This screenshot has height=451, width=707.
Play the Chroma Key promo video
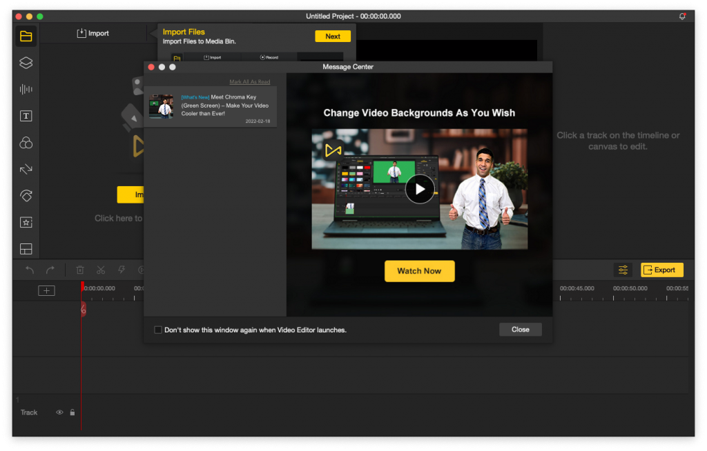tap(420, 189)
